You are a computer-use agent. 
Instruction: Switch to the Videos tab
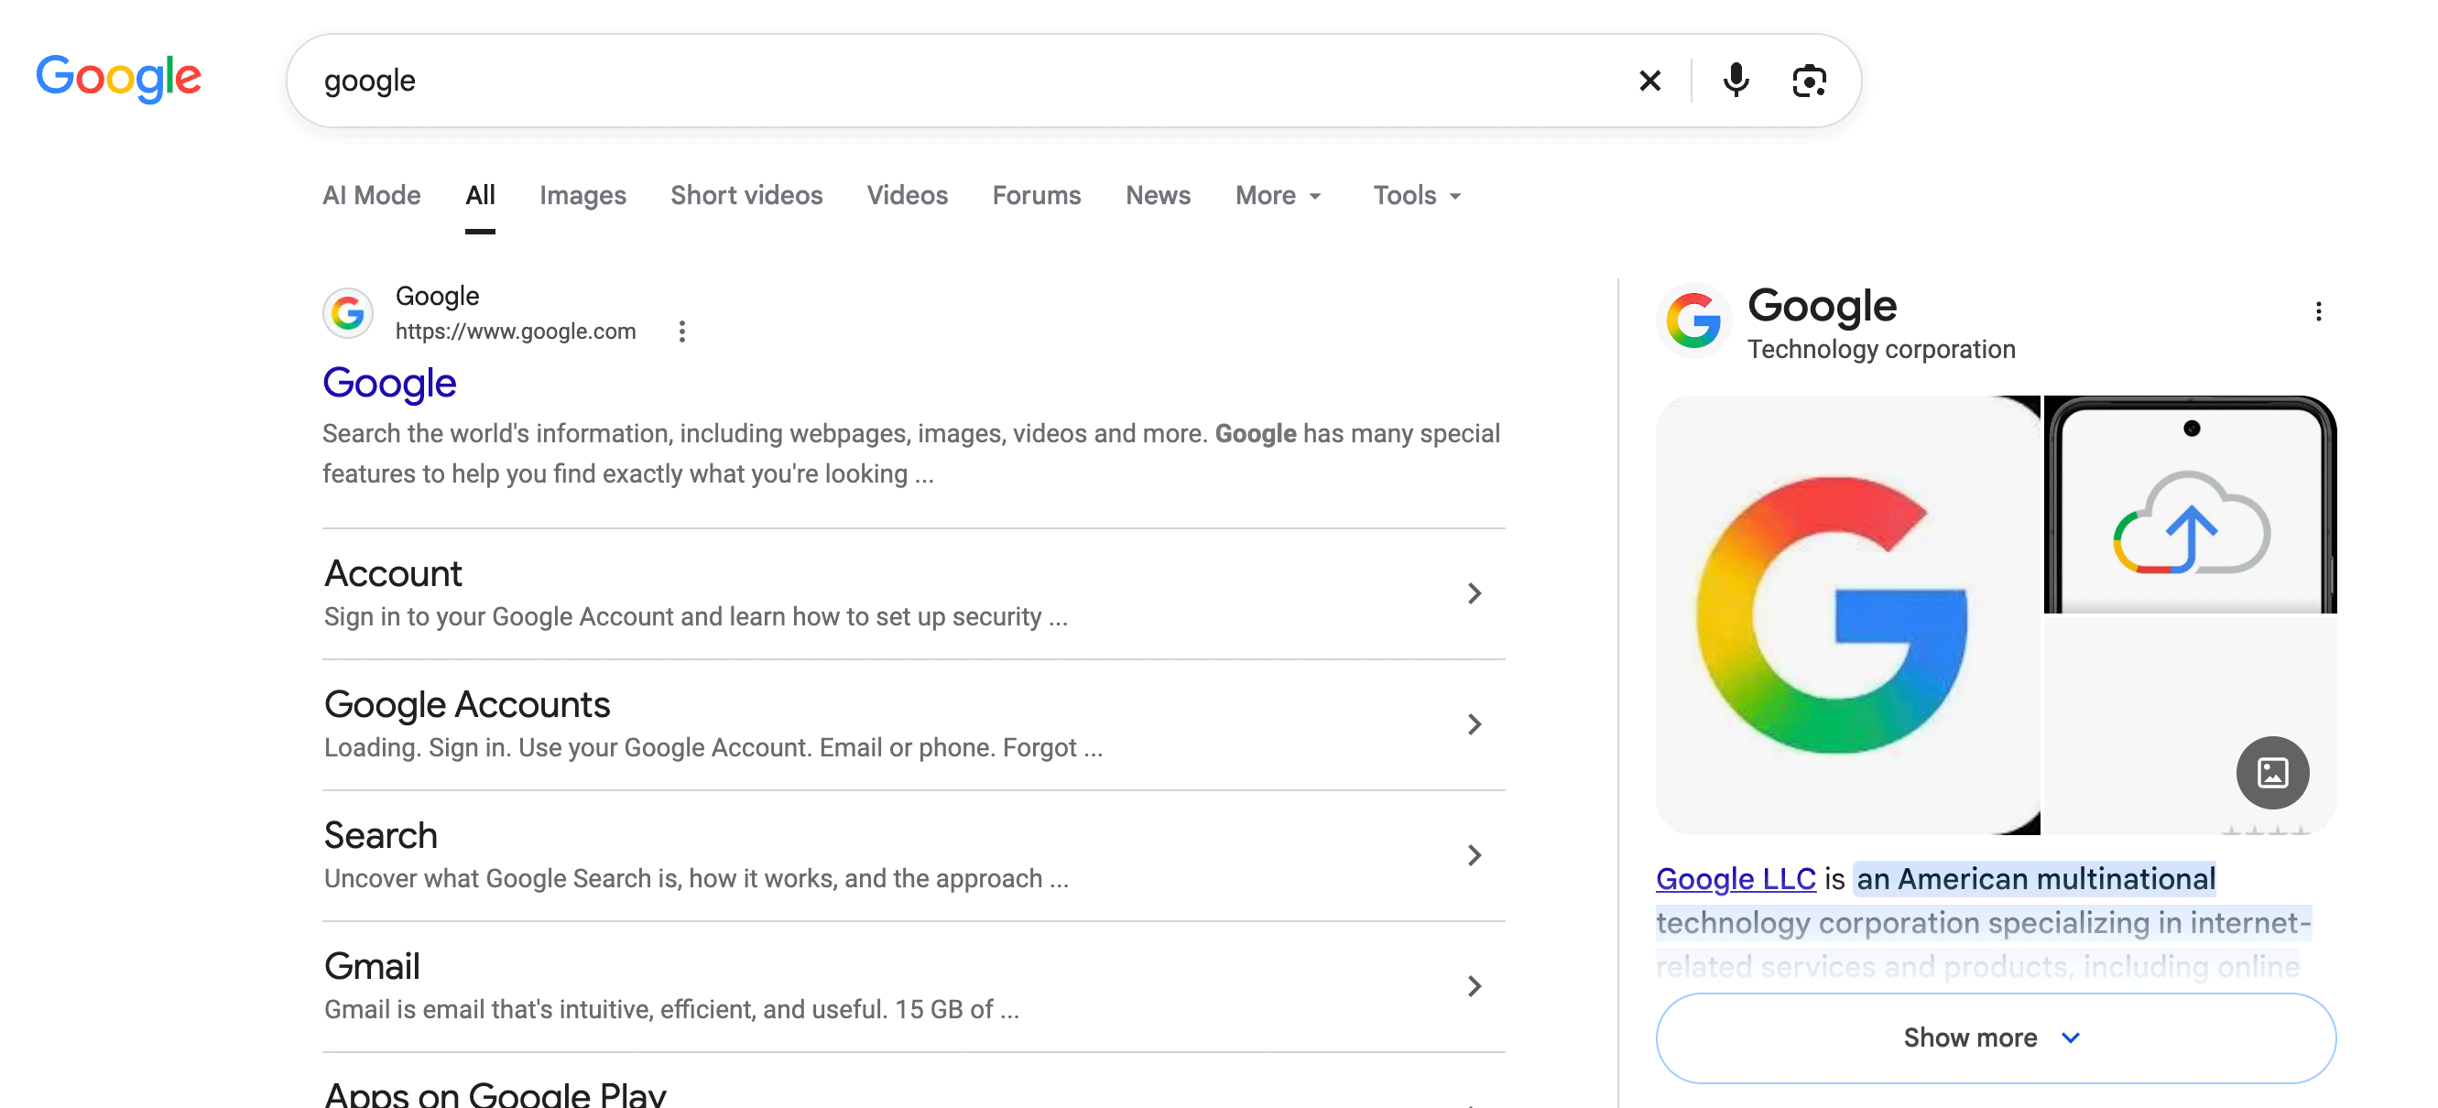pyautogui.click(x=907, y=195)
